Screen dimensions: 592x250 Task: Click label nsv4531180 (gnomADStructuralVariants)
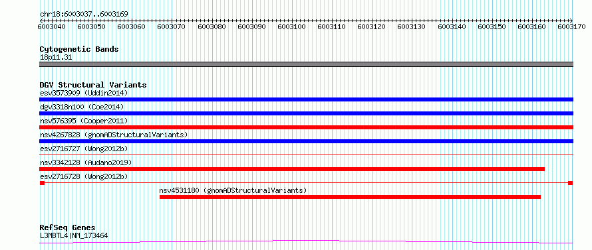tap(233, 190)
